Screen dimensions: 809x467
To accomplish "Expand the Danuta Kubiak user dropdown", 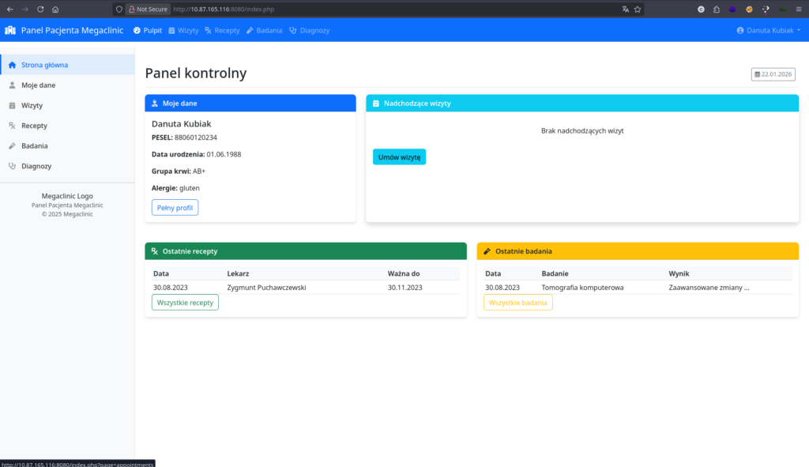I will [768, 30].
